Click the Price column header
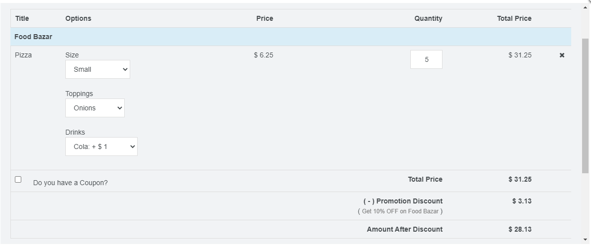Screen dimensions: 591x247 pyautogui.click(x=264, y=18)
